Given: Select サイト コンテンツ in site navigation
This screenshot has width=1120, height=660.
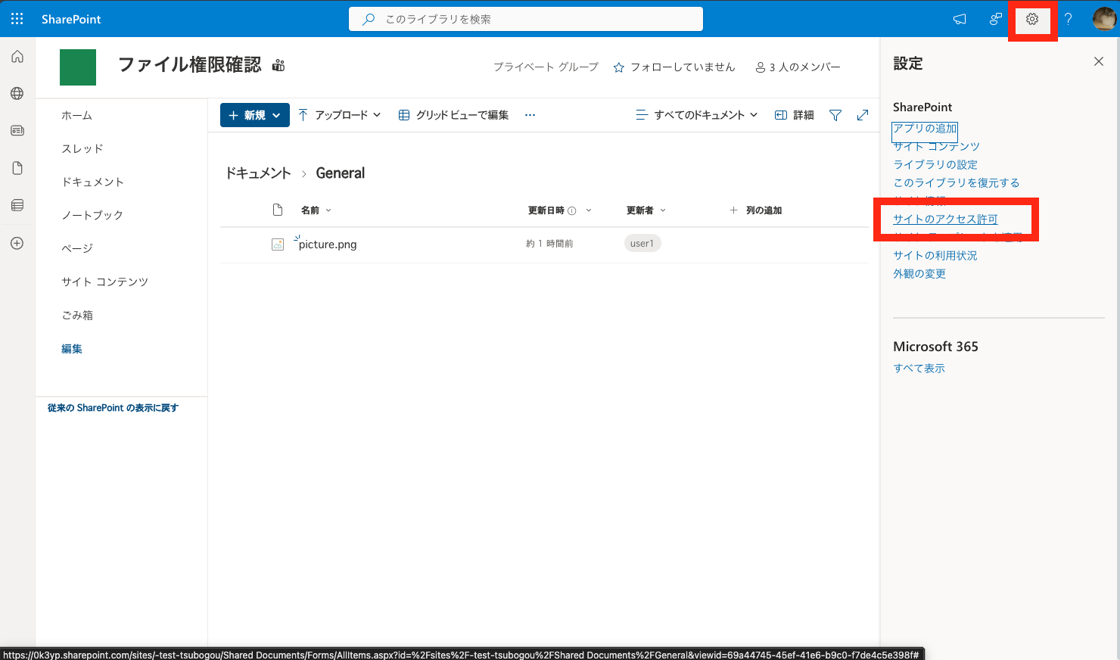Looking at the screenshot, I should point(104,282).
